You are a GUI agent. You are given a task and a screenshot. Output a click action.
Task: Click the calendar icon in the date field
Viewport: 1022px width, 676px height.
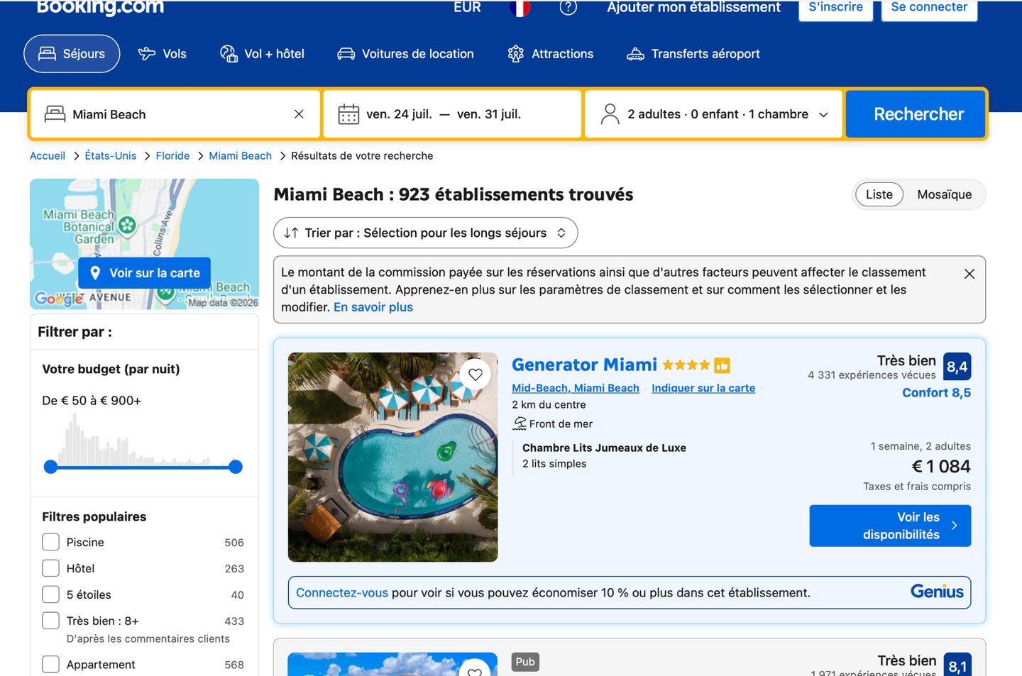tap(348, 114)
